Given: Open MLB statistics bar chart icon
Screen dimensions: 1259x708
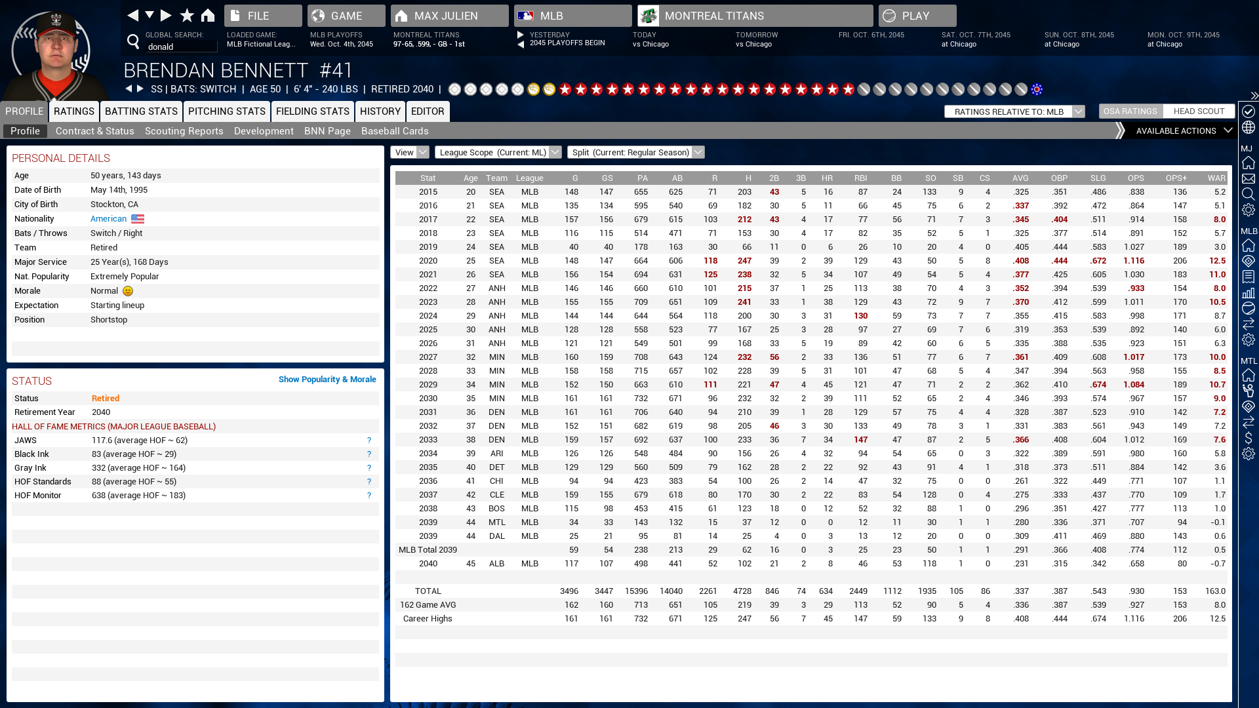Looking at the screenshot, I should coord(1249,292).
